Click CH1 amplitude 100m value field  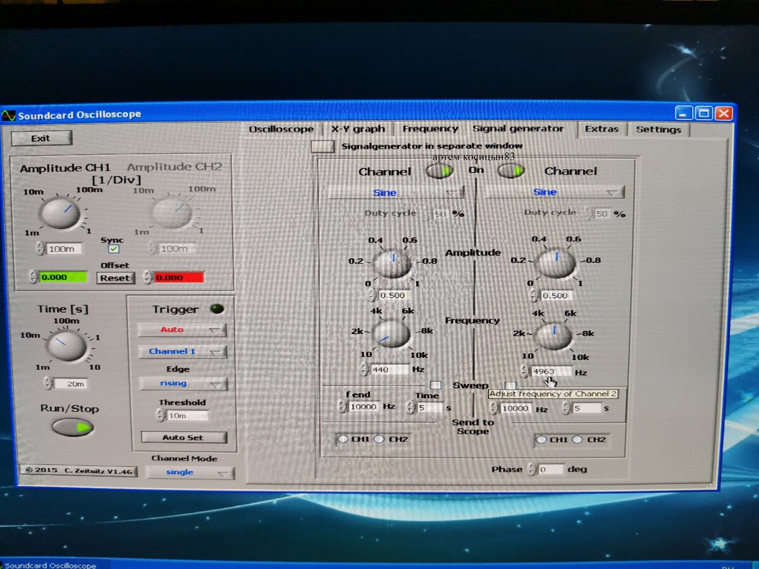(x=65, y=249)
